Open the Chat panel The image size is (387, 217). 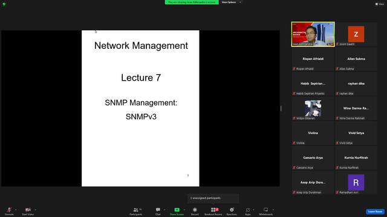tap(158, 211)
